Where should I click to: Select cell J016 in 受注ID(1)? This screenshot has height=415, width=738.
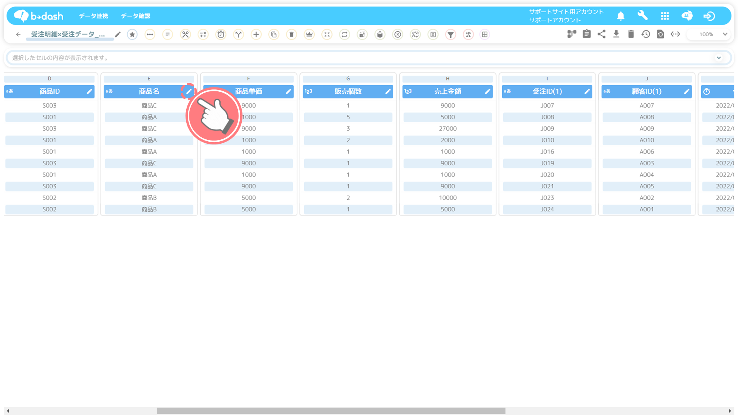pyautogui.click(x=547, y=151)
